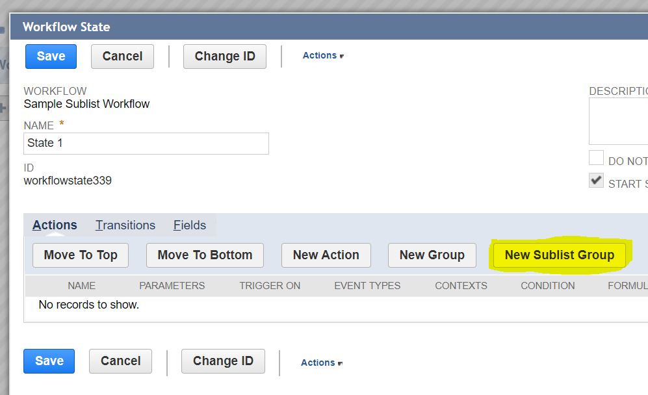
Task: Click into the Name input field
Action: (146, 144)
